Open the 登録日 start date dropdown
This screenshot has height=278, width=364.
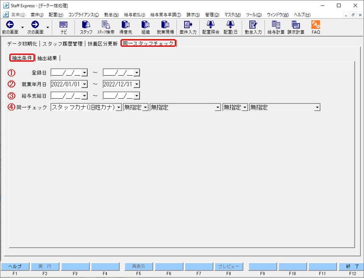pyautogui.click(x=84, y=73)
